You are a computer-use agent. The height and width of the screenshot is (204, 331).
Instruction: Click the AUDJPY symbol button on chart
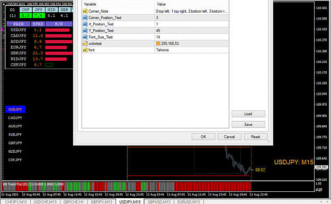tap(15, 126)
